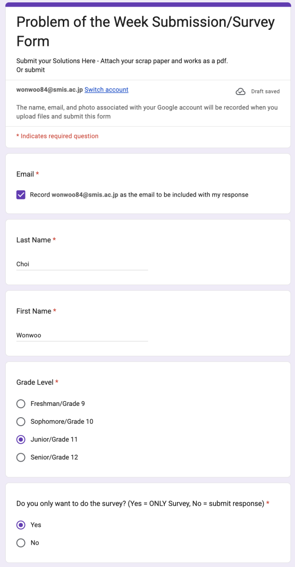
Task: Uncheck the Record email checkbox
Action: point(21,195)
